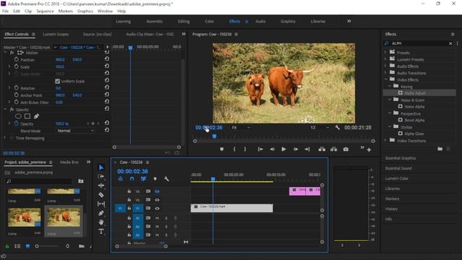Collapse the Video Effects folder
462x260 pixels.
(x=385, y=79)
